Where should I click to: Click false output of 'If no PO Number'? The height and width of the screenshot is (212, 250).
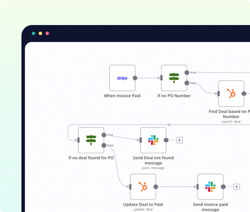187,83
